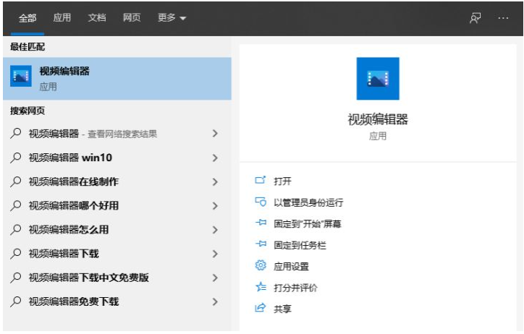Click the shield icon for 以管理员身份运行
The image size is (524, 334).
pos(261,202)
